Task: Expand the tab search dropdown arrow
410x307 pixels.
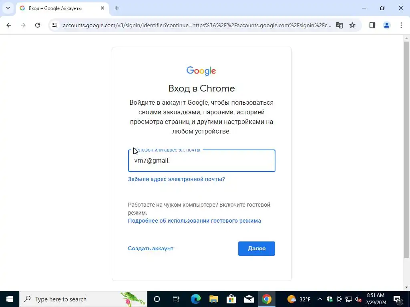Action: 8,8
